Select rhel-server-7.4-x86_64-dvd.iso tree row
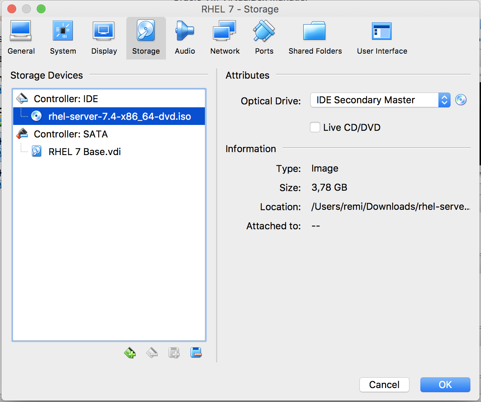This screenshot has width=481, height=402. (109, 116)
